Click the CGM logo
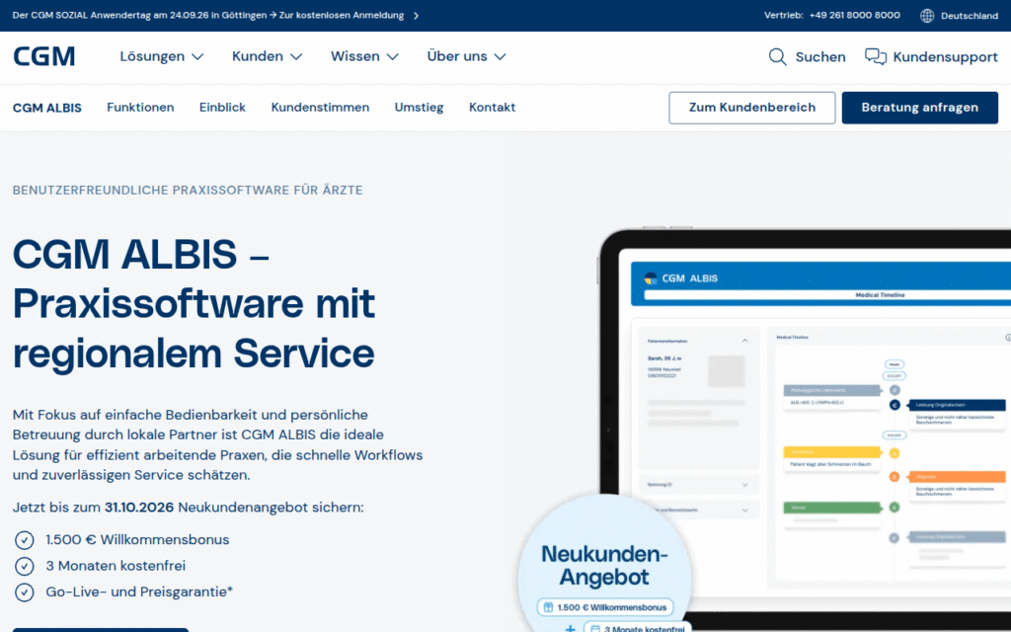 (x=43, y=56)
